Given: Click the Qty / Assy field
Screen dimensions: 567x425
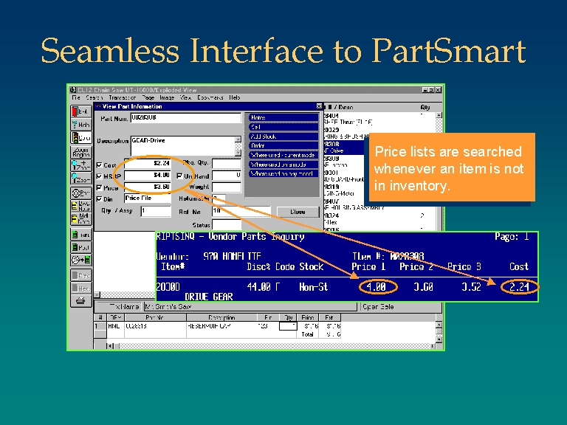Looking at the screenshot, I should [x=156, y=211].
